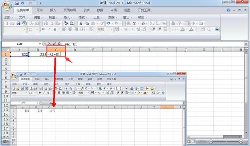
Task: Cancel formula entry with the X button
Action: tap(50, 44)
